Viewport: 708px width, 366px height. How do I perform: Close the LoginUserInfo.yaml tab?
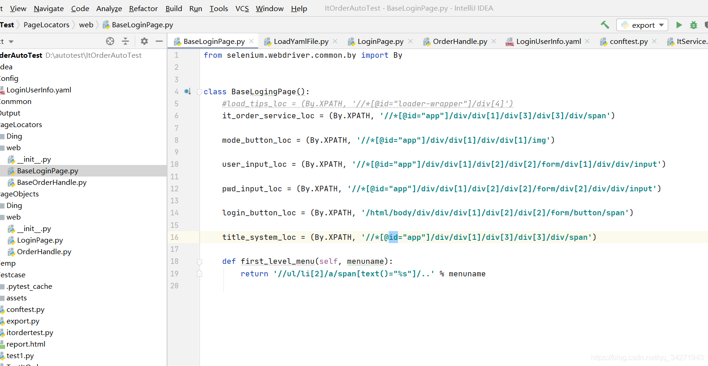point(587,41)
